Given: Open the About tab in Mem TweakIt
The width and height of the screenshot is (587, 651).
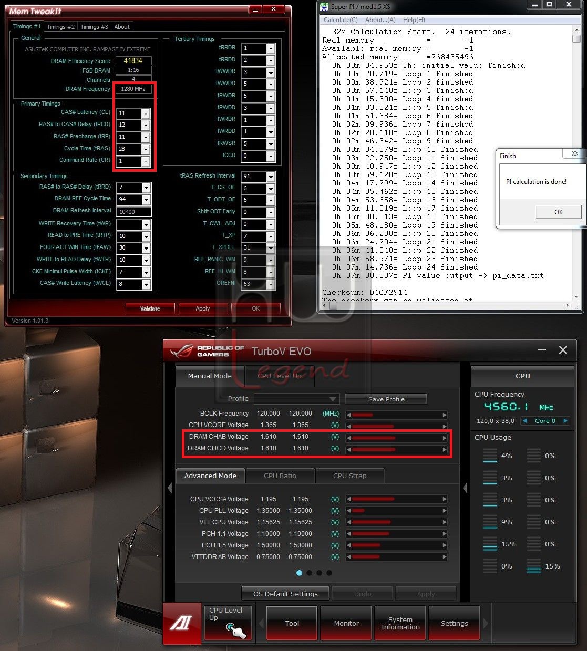Looking at the screenshot, I should [122, 27].
